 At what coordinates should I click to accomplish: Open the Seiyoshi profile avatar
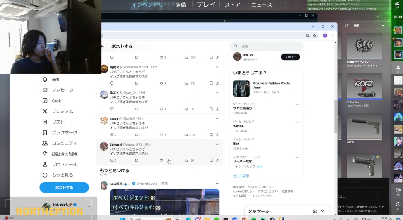(x=104, y=146)
